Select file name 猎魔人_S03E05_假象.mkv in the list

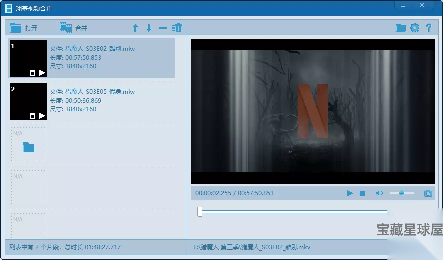(x=100, y=92)
